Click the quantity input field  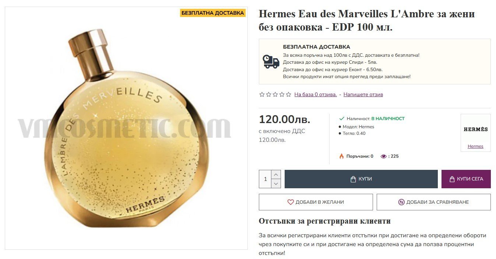[265, 179]
